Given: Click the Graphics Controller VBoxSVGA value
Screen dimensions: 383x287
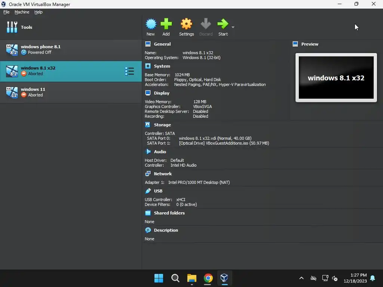Looking at the screenshot, I should 202,107.
